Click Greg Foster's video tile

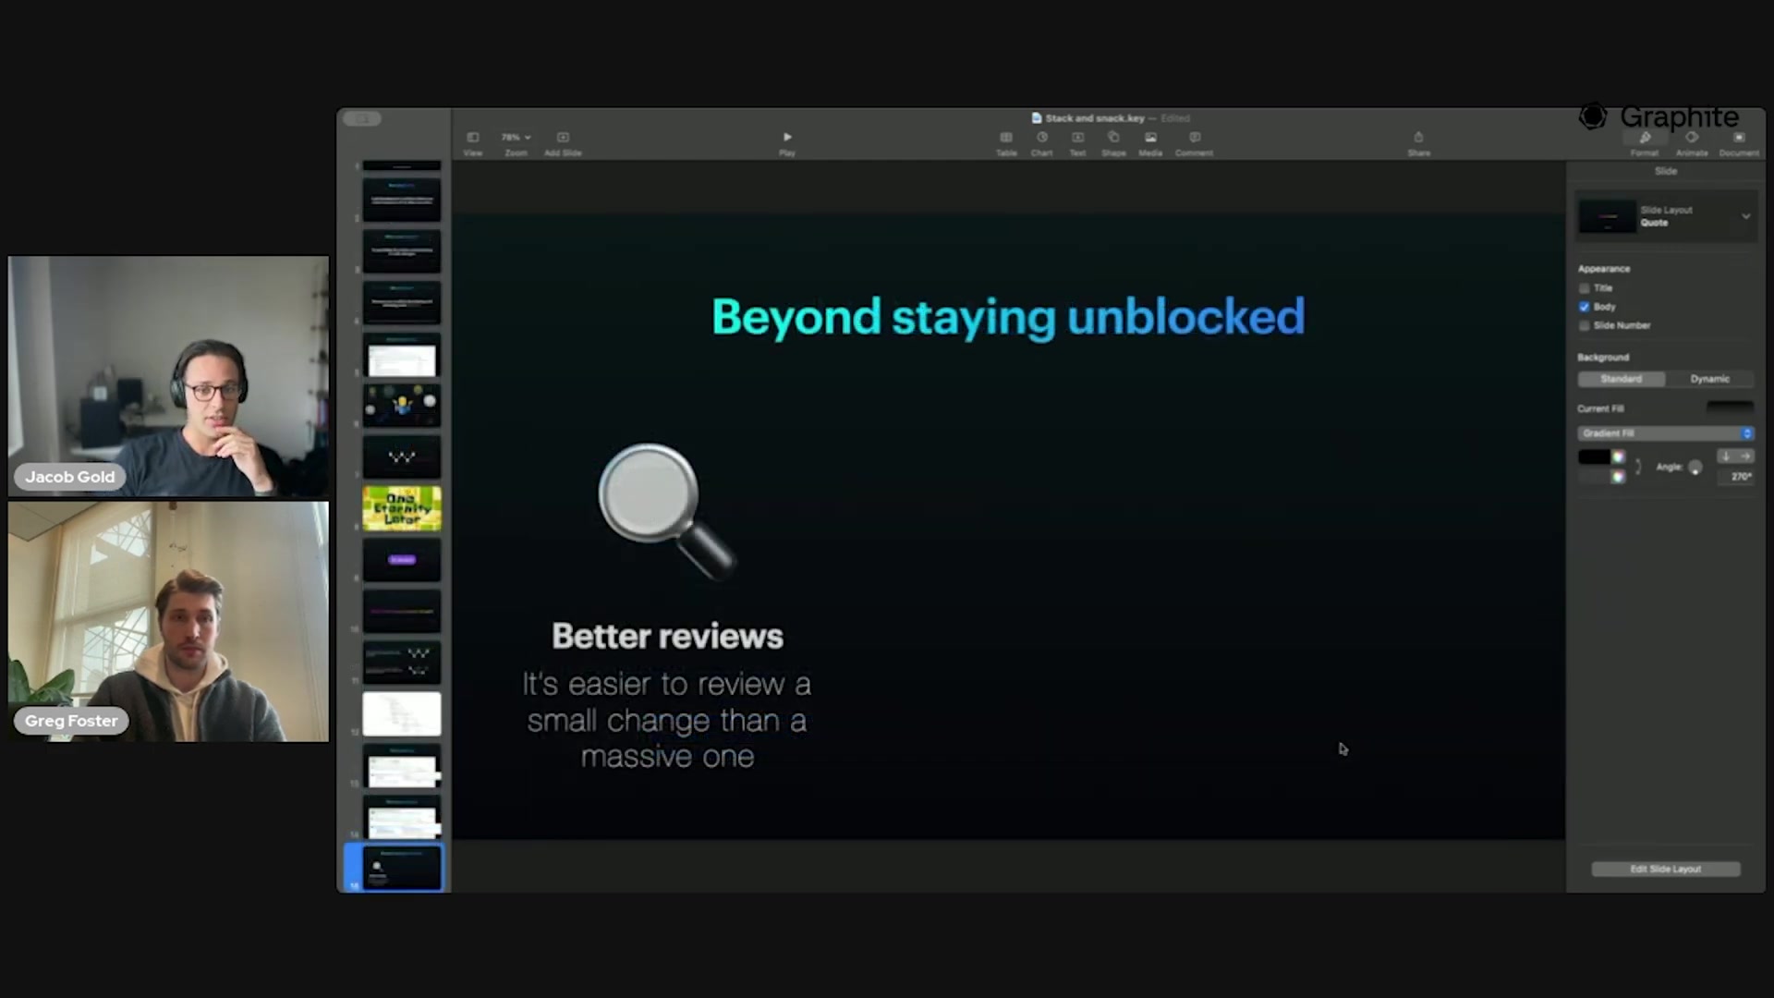pyautogui.click(x=168, y=622)
